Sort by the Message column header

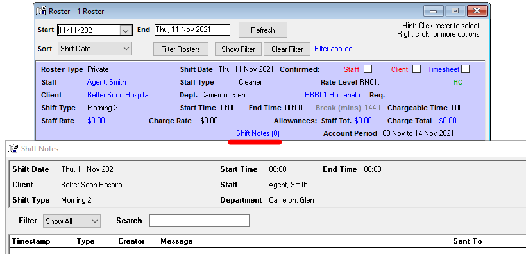pos(176,241)
